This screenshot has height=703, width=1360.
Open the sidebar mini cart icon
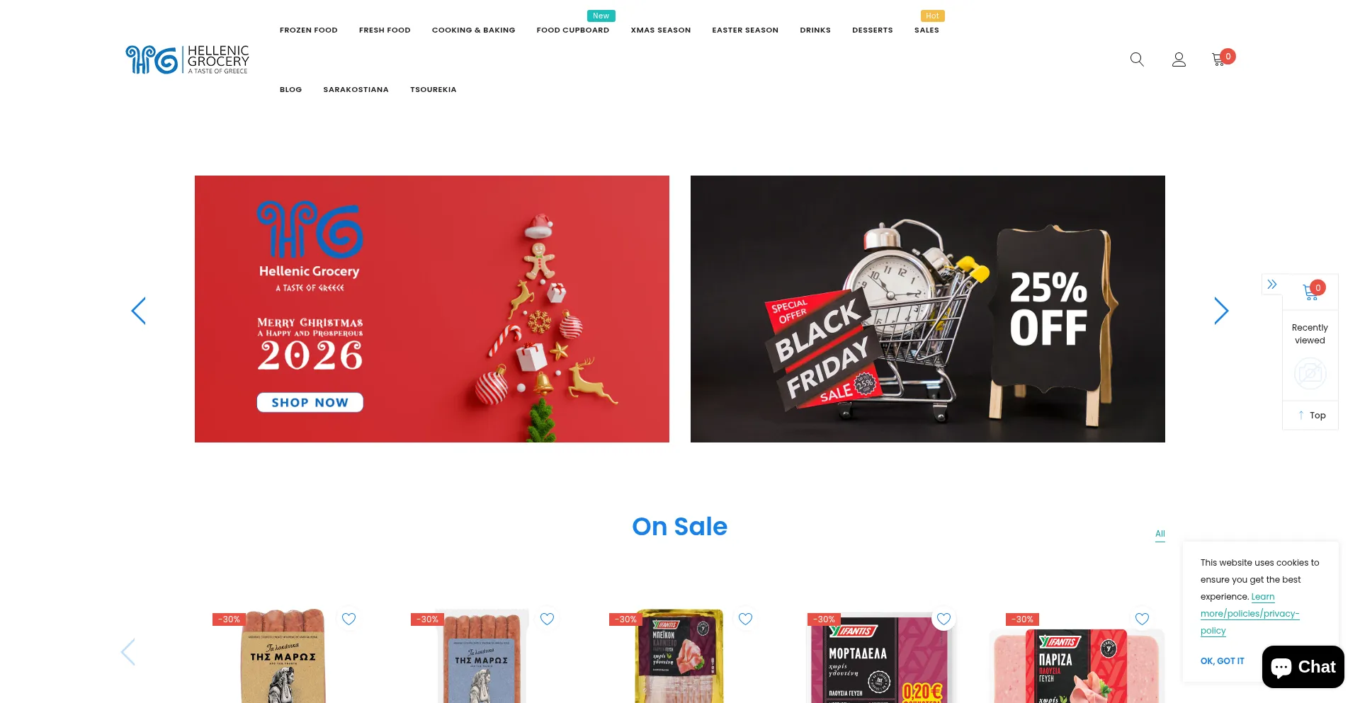coord(1310,292)
